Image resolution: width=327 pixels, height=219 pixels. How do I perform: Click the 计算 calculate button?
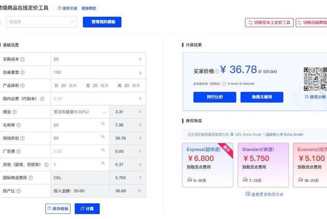point(87,209)
